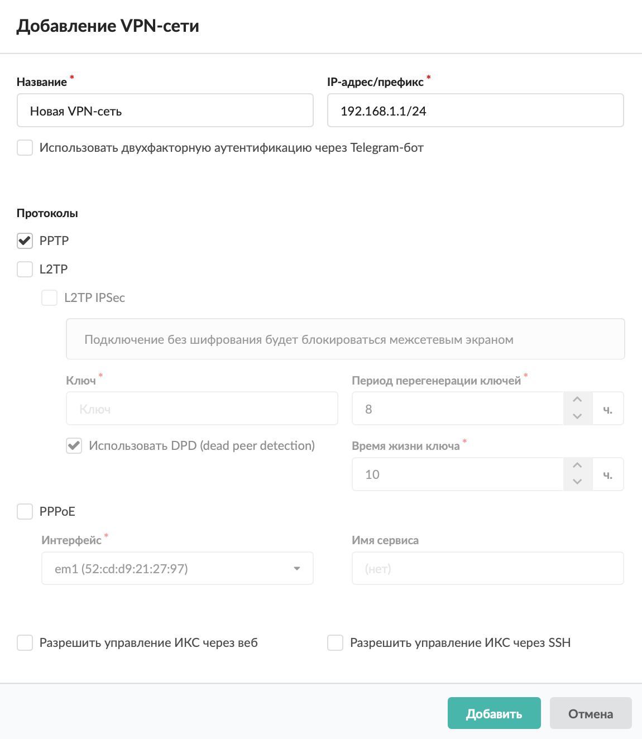Toggle the L2TP IPSec checkbox

50,297
